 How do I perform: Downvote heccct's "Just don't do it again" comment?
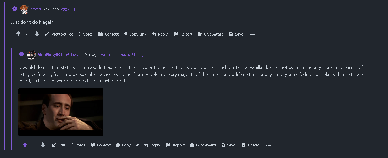[x=37, y=34]
